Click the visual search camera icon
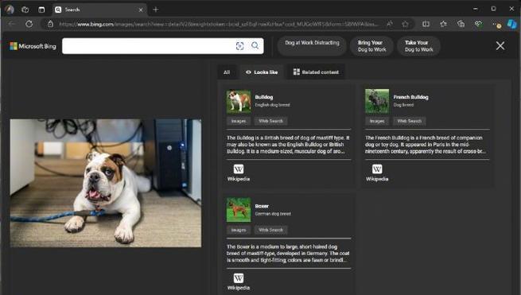 239,46
